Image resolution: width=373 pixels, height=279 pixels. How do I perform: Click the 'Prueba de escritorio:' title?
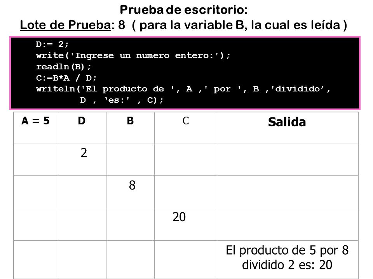click(184, 10)
